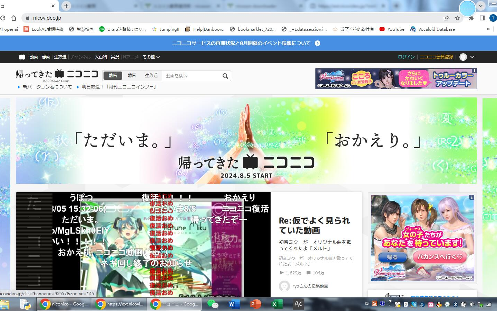Go to Chrome home page
This screenshot has width=497, height=311.
[x=14, y=18]
